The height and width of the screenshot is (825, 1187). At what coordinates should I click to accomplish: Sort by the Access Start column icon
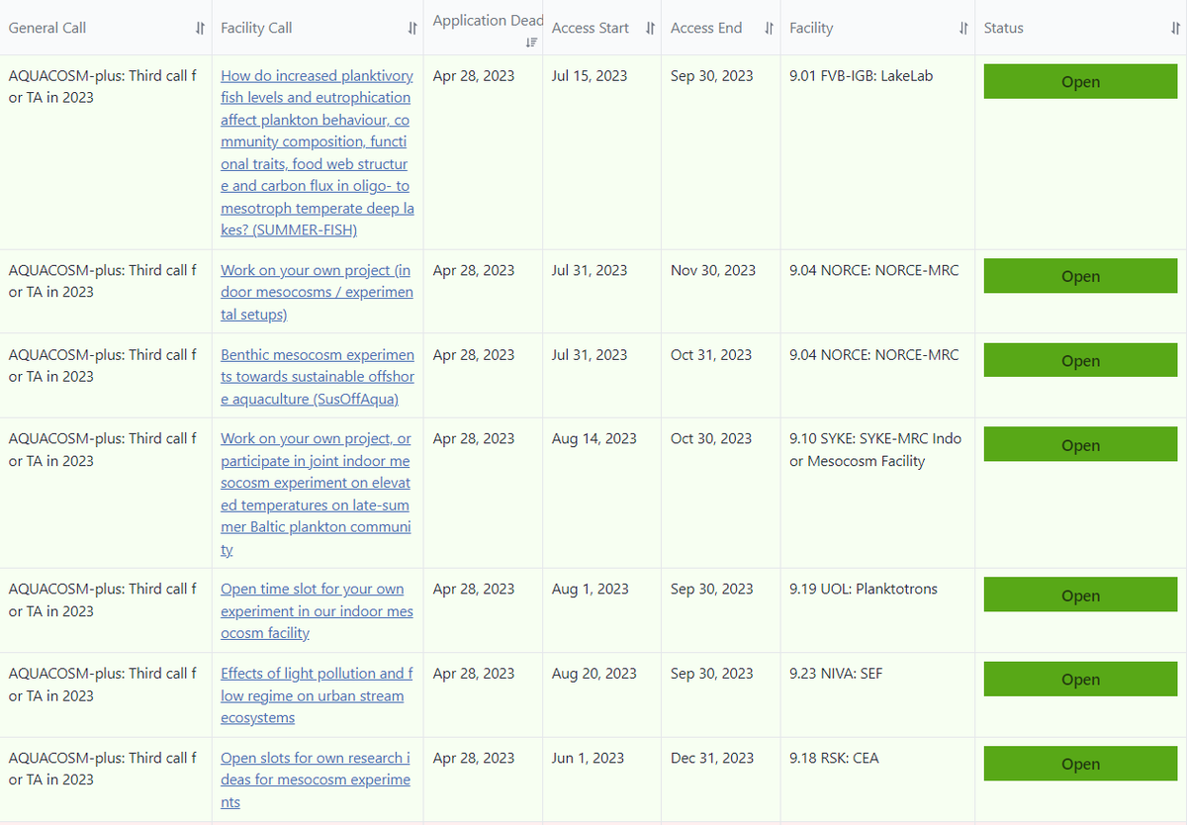(650, 29)
